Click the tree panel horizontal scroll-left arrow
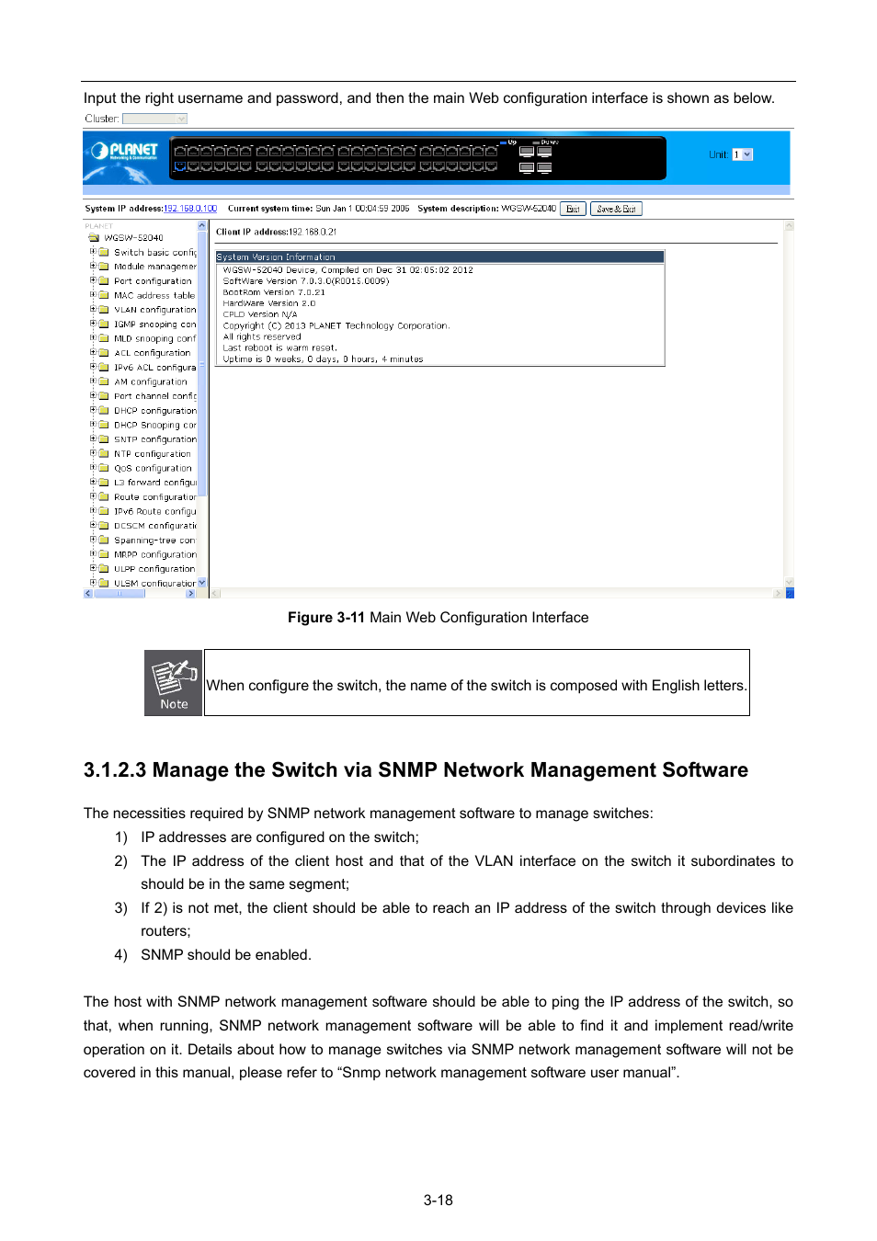This screenshot has height=1241, width=877. coord(88,594)
